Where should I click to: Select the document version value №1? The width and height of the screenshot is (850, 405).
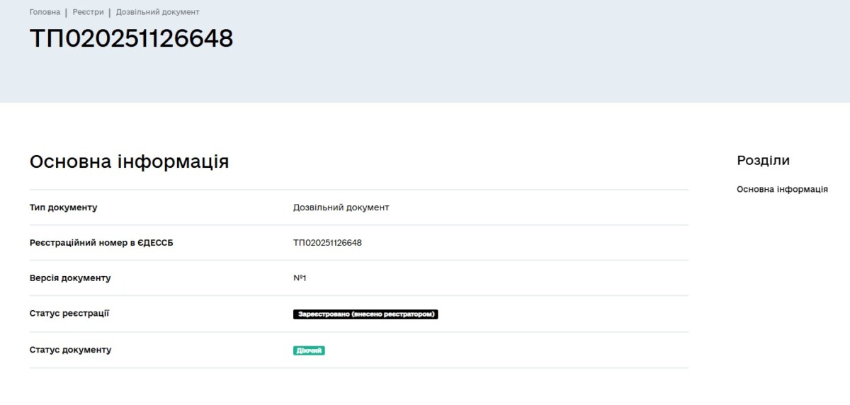click(300, 278)
